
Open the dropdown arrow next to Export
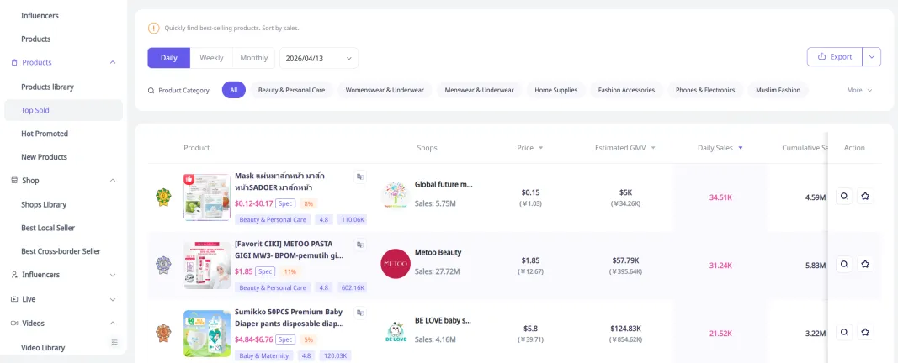(x=872, y=57)
